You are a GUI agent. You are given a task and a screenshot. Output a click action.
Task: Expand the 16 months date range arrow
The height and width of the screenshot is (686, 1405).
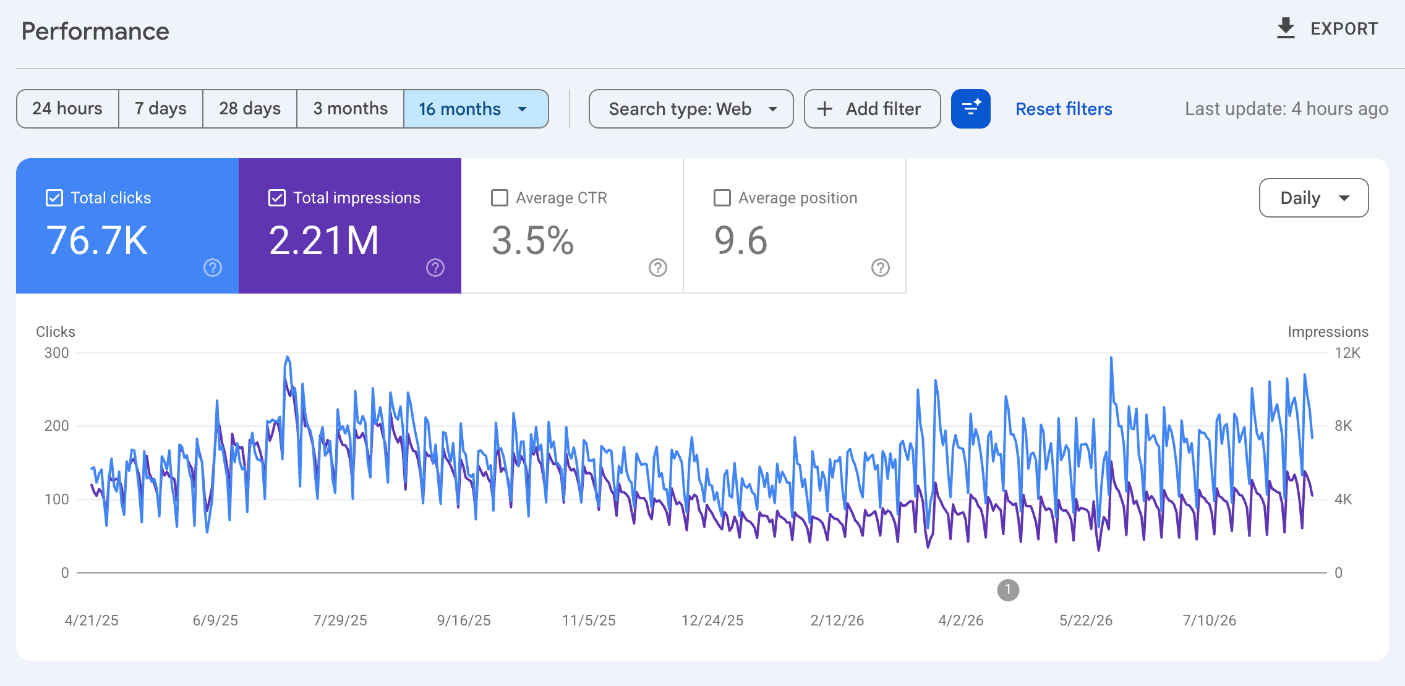[523, 109]
